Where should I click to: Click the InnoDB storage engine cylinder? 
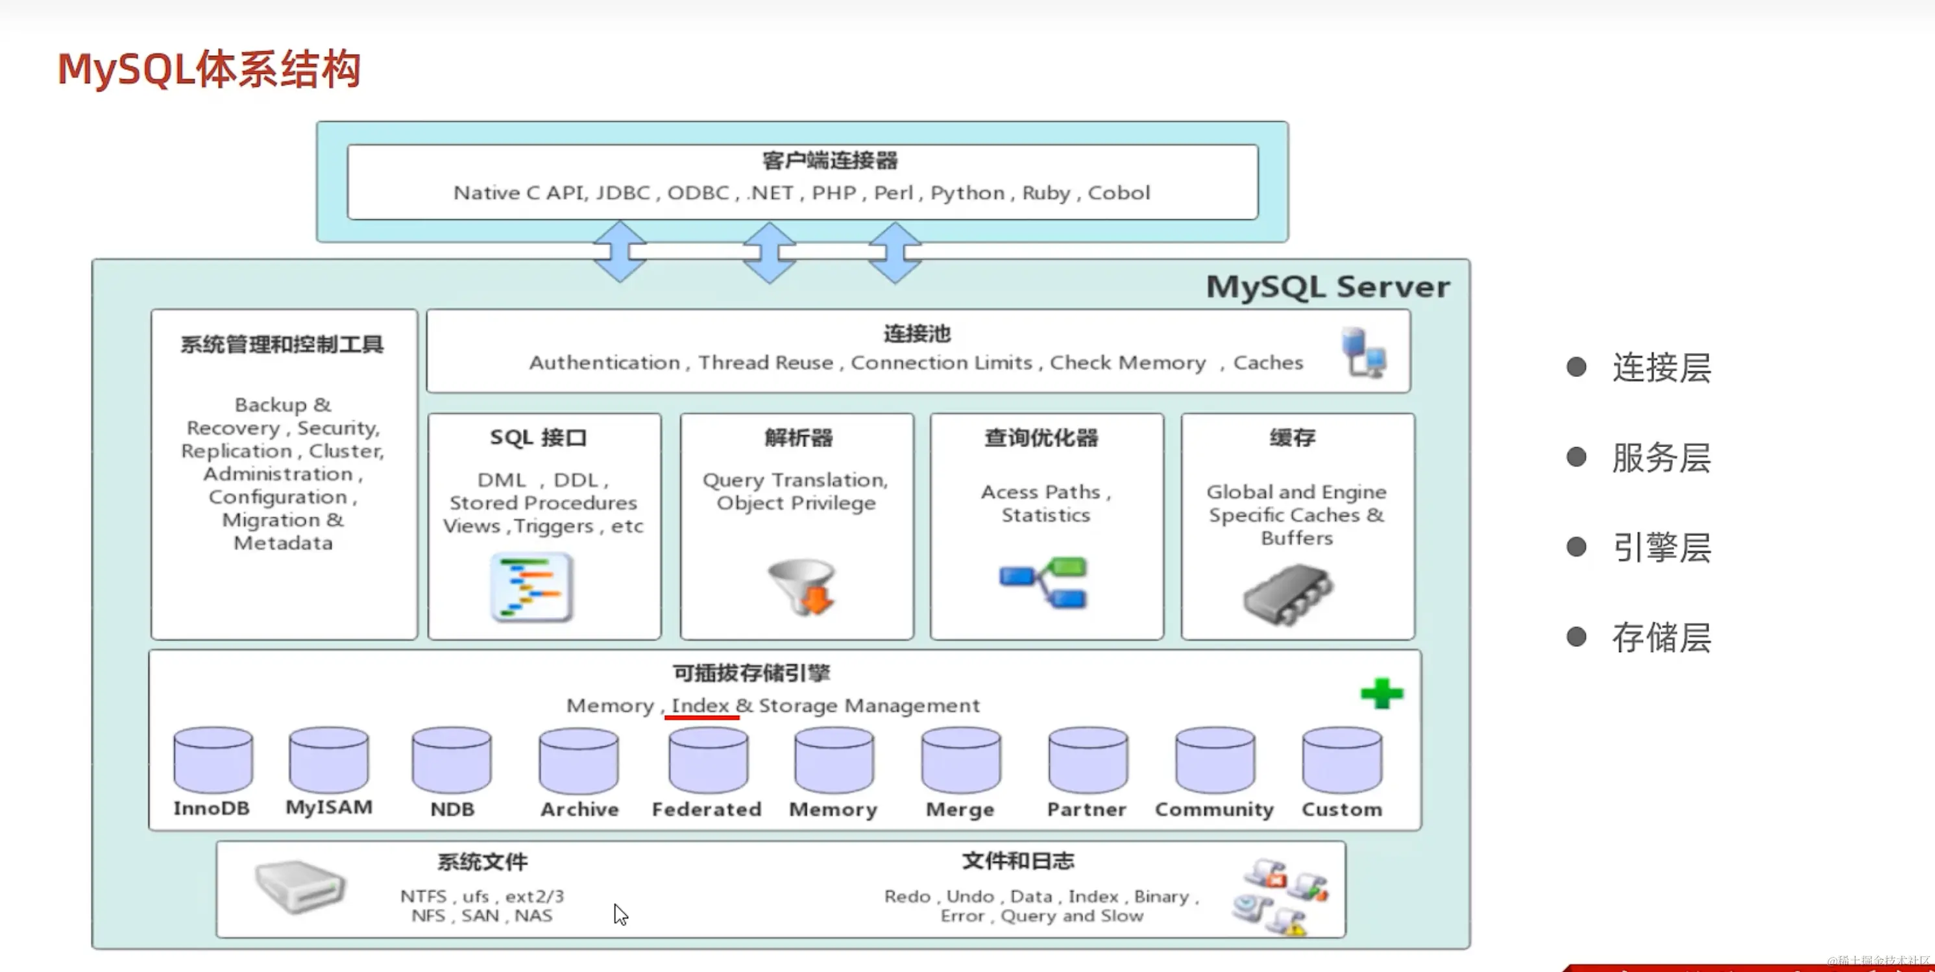pos(213,759)
